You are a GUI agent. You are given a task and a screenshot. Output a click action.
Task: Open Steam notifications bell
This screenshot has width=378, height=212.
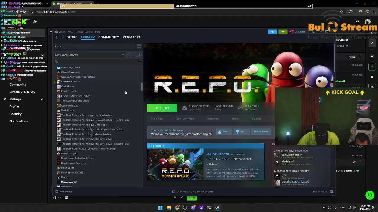283,32
